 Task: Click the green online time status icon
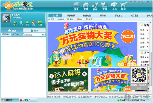118,100
